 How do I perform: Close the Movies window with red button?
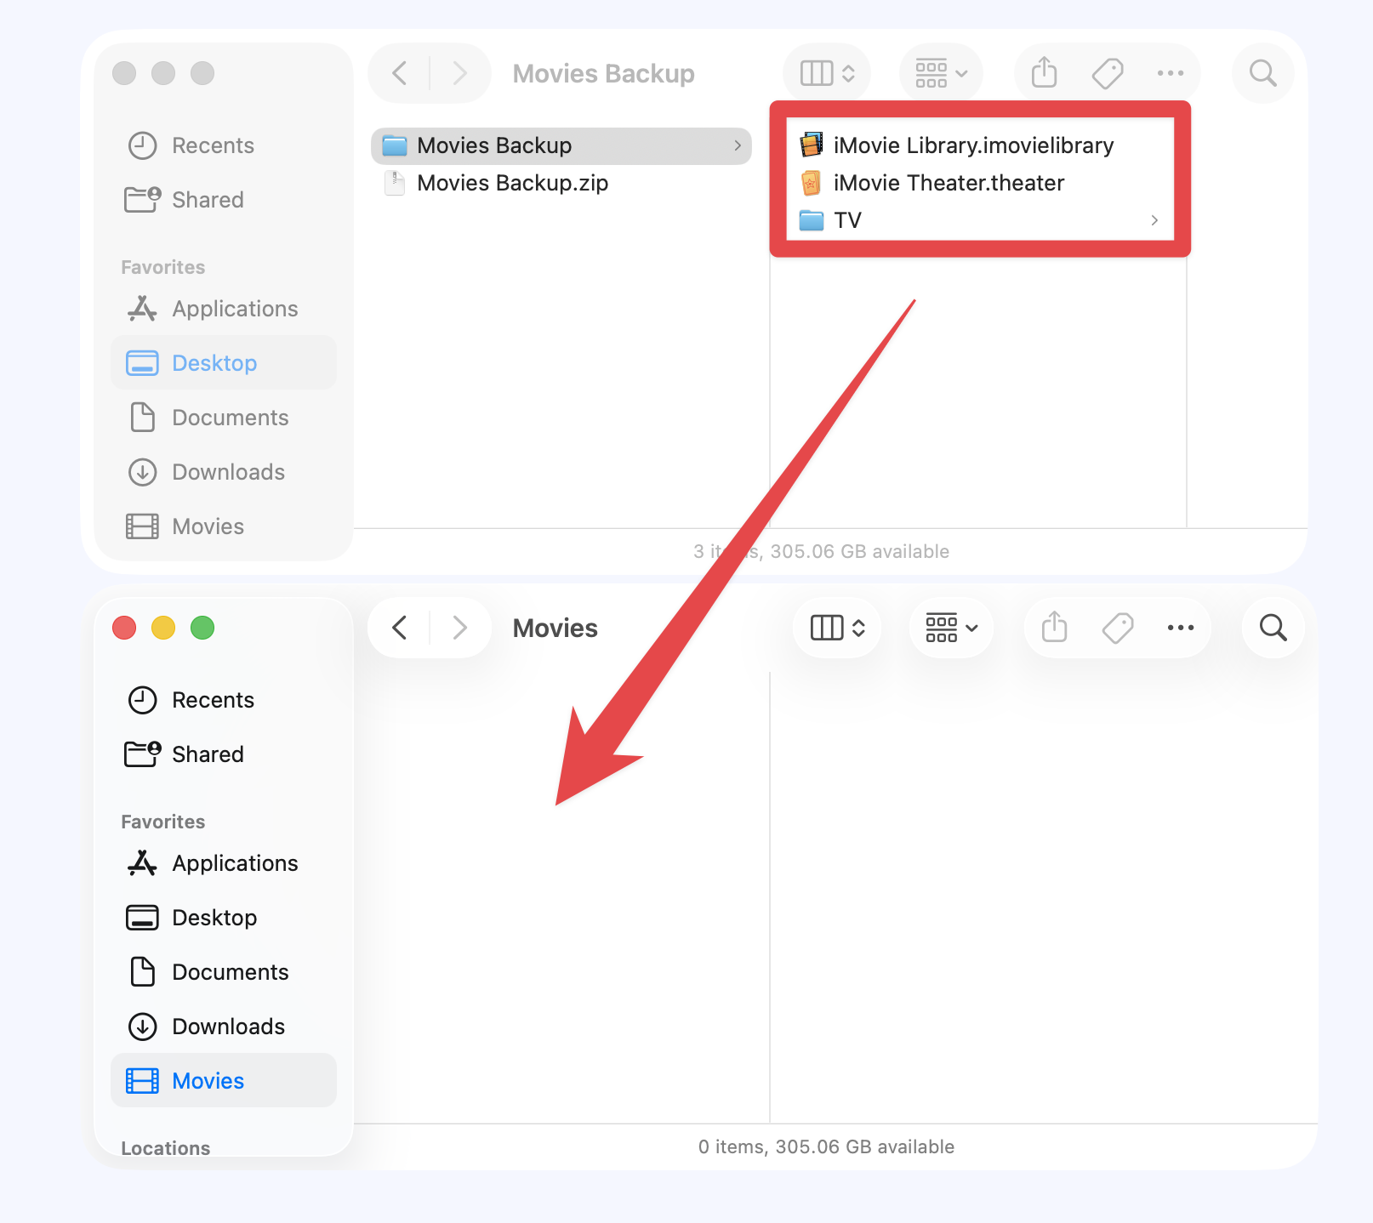point(124,628)
